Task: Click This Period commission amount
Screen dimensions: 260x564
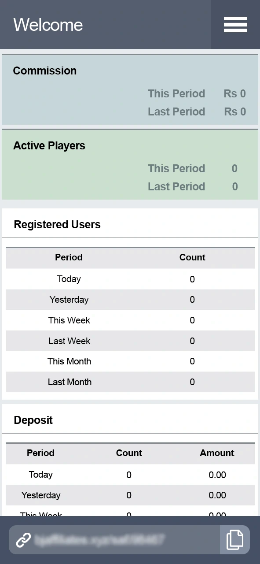Action: point(234,93)
